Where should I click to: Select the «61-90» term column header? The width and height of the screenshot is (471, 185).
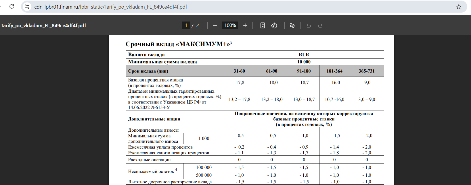(x=272, y=71)
